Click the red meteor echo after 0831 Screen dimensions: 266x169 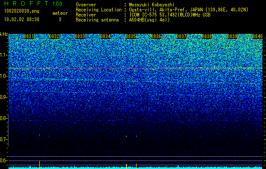click(39, 135)
